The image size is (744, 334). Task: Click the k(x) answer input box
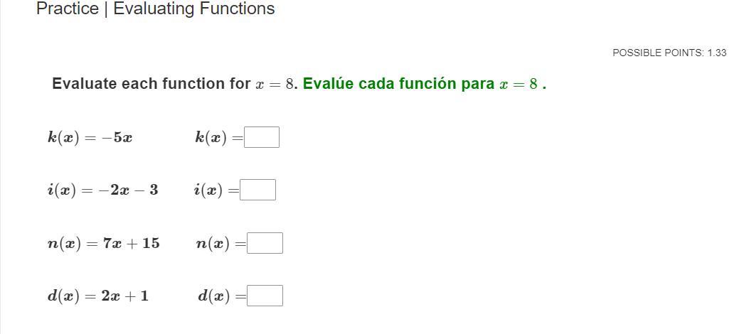point(262,137)
